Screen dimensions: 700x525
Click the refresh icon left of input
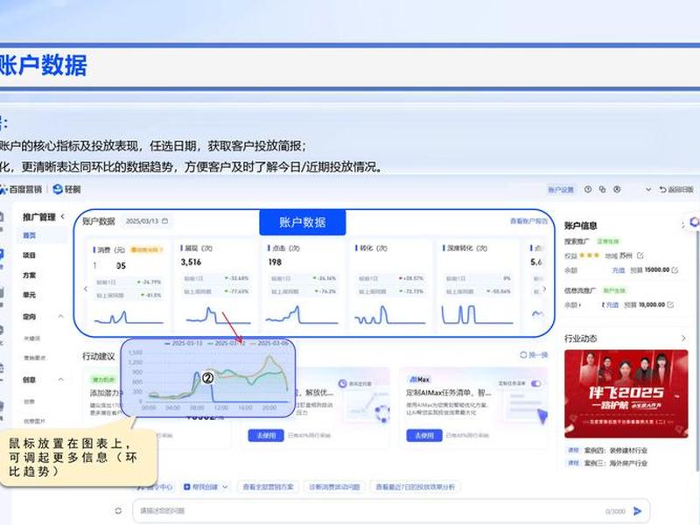tap(118, 511)
